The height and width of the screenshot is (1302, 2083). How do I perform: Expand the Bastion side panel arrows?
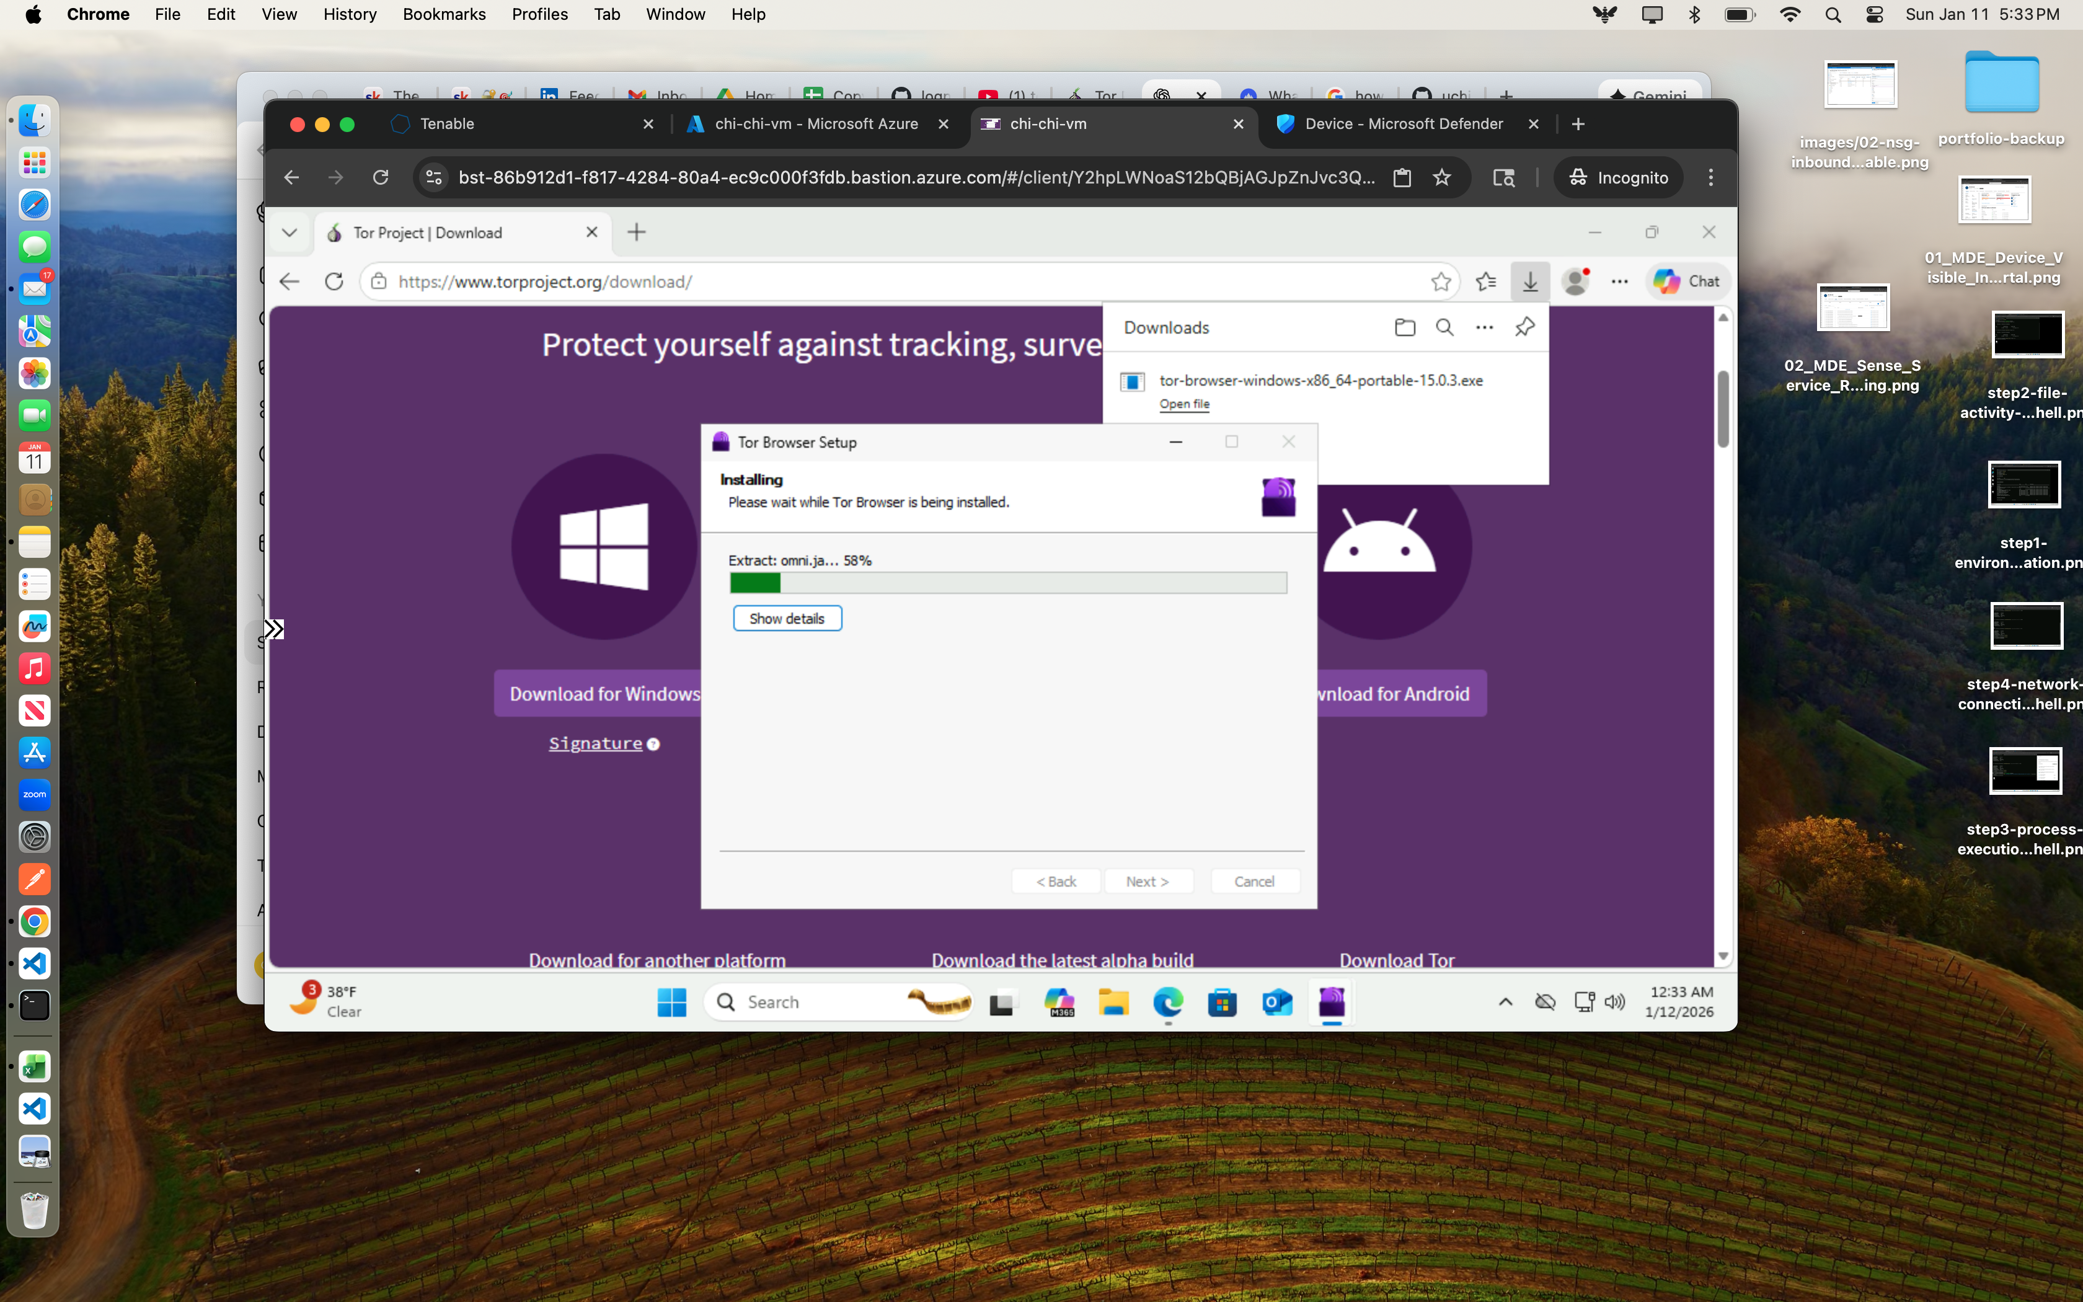(x=274, y=629)
